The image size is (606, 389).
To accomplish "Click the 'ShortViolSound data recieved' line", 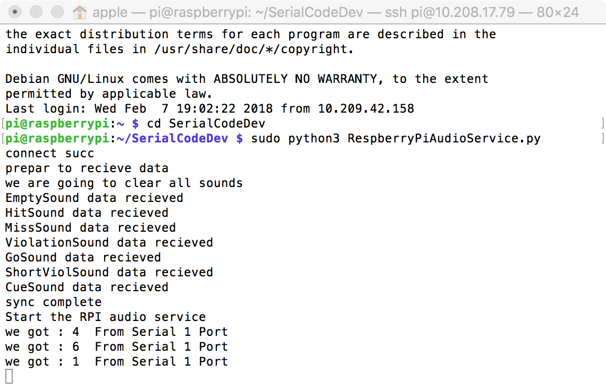I will pyautogui.click(x=109, y=272).
